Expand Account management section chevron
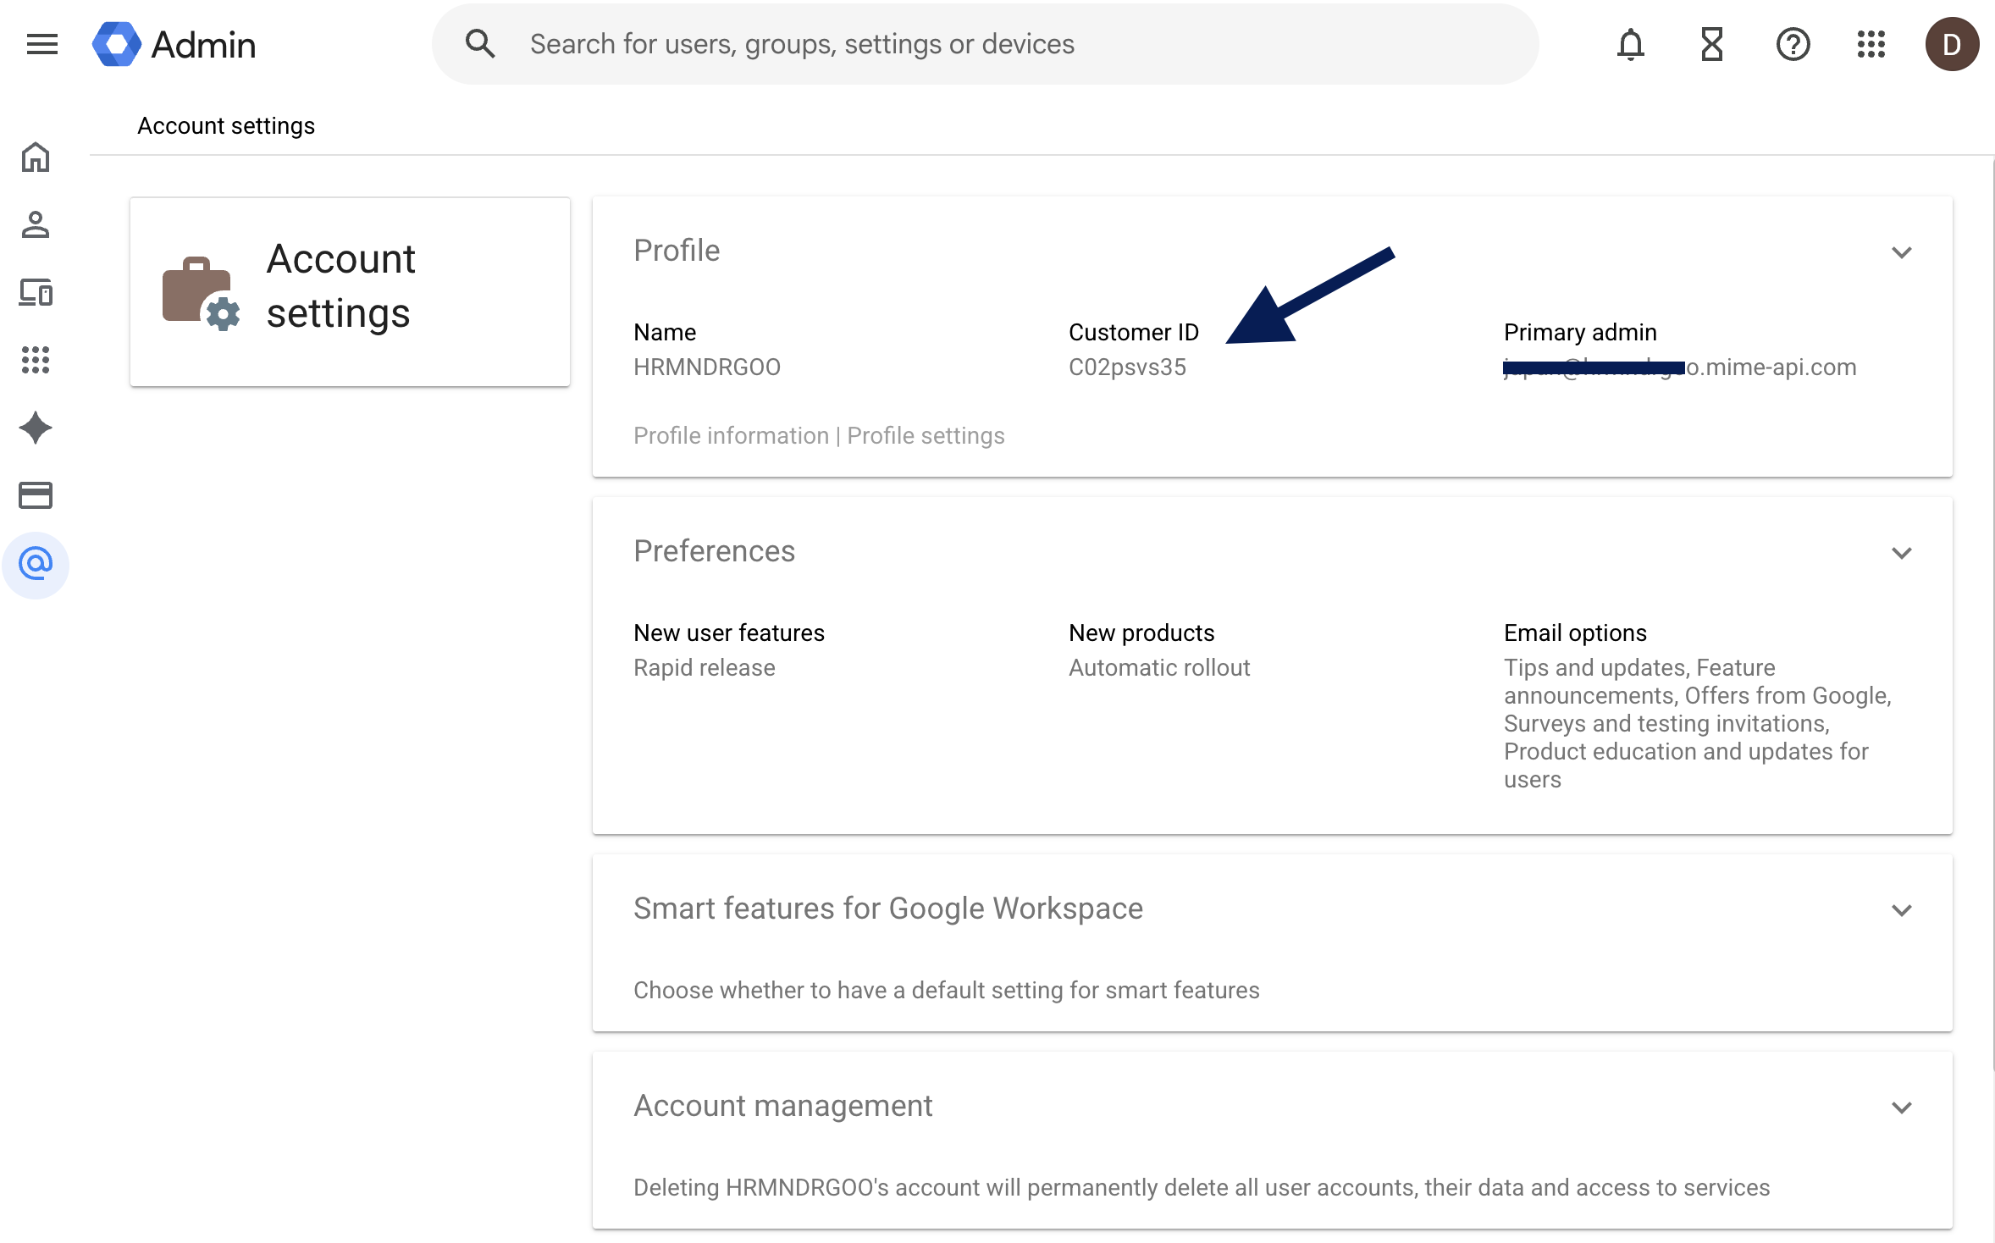 tap(1902, 1108)
